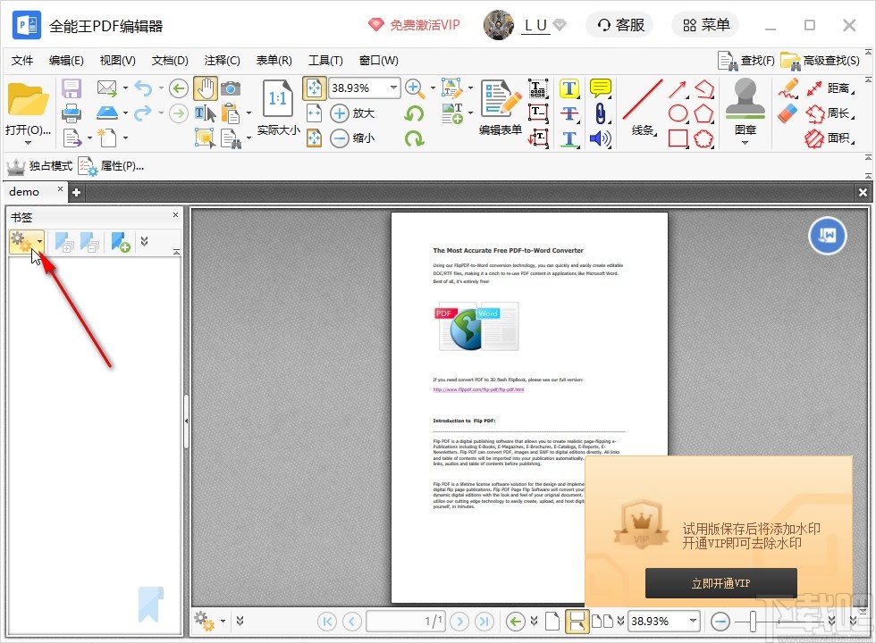876x643 pixels.
Task: Open the 编辑(E) menu
Action: coord(66,61)
